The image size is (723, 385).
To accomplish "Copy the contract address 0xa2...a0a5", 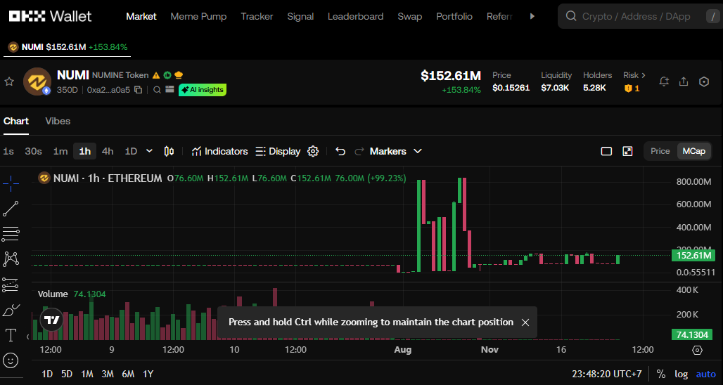I will (138, 90).
